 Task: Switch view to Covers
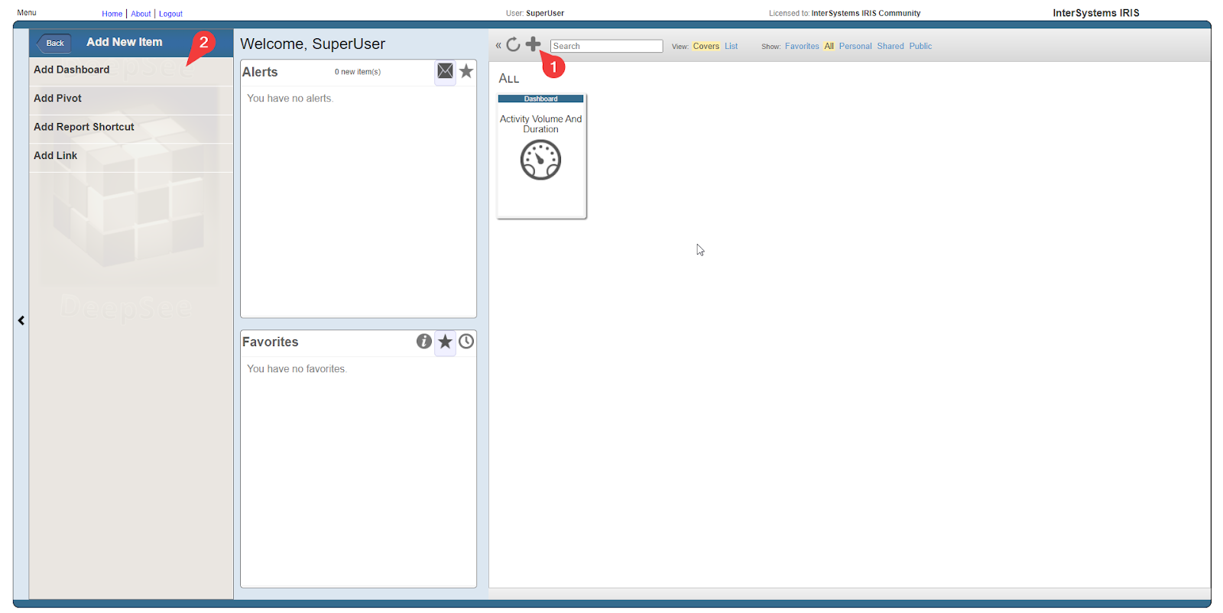pyautogui.click(x=706, y=47)
